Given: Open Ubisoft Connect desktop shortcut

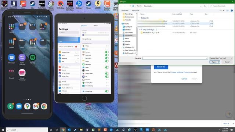Looking at the screenshot, I should 51,4.
